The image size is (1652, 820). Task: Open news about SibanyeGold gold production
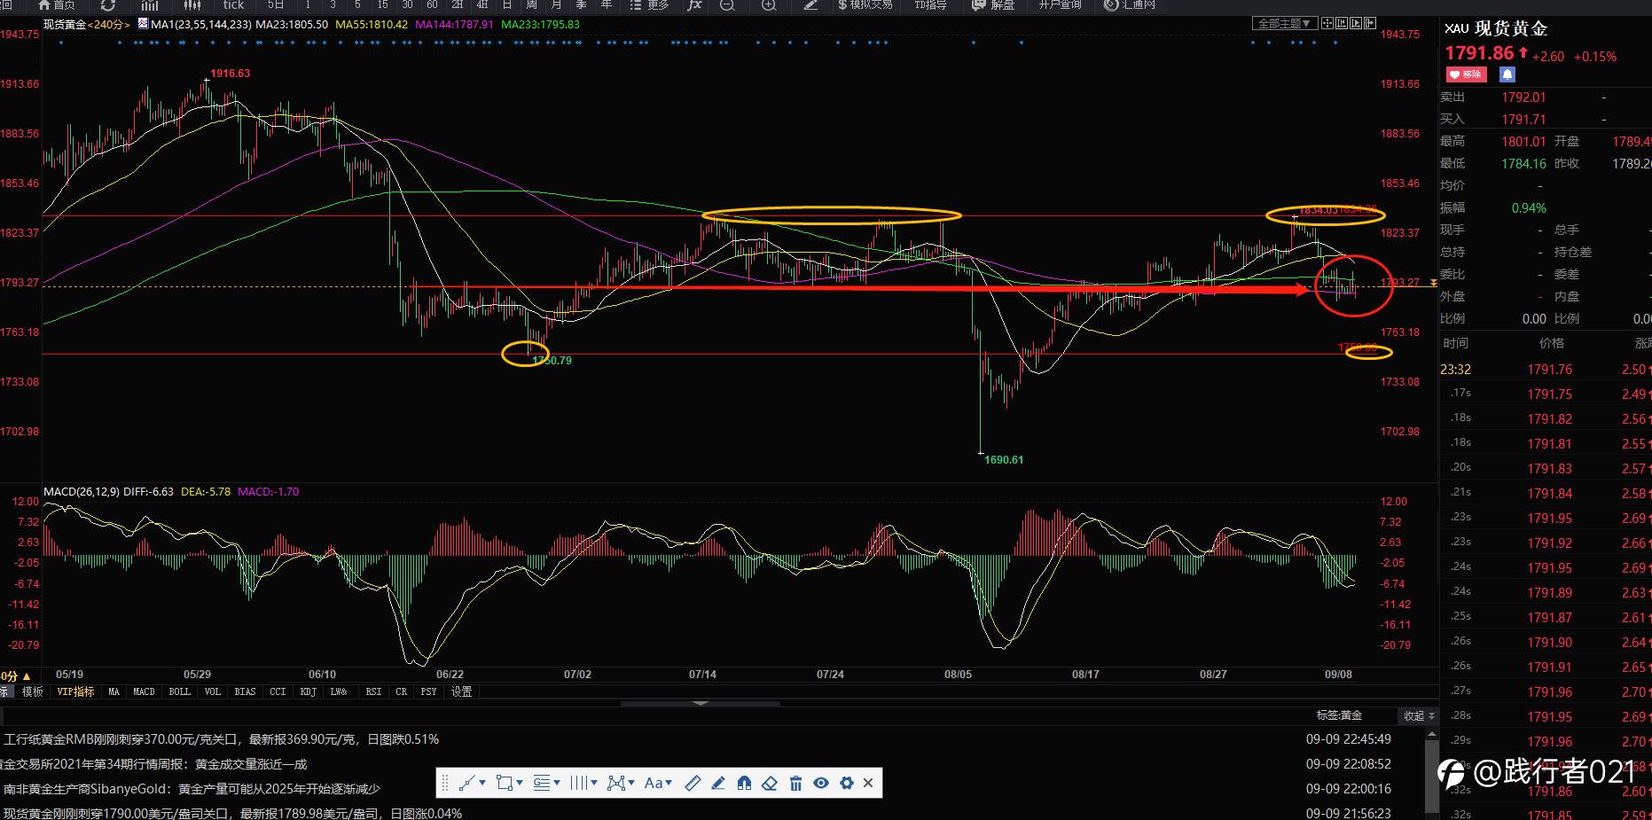(x=192, y=789)
